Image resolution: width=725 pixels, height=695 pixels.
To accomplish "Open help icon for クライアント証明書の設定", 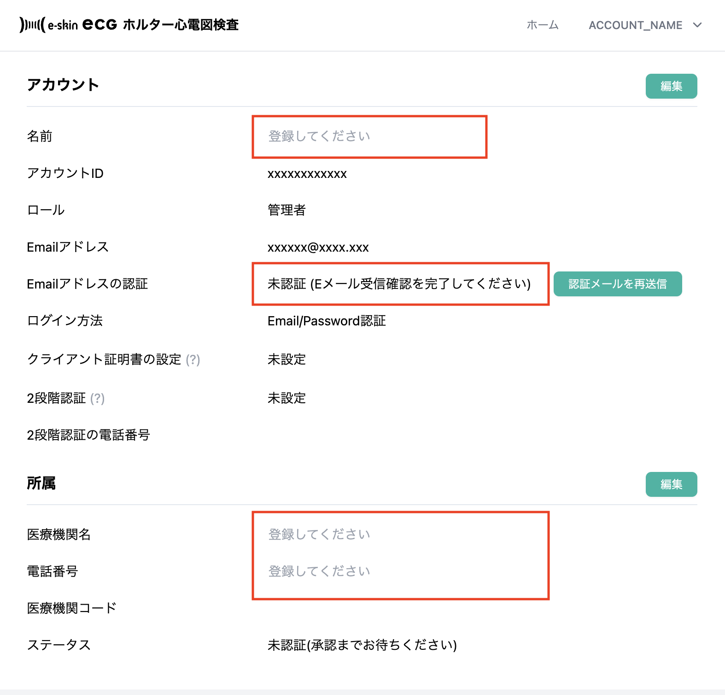I will click(x=193, y=359).
